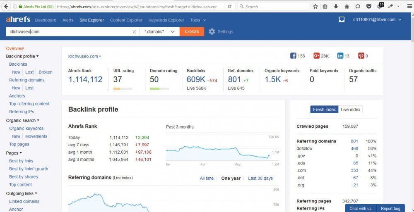Bookmark this page with the star icon

[315, 7]
